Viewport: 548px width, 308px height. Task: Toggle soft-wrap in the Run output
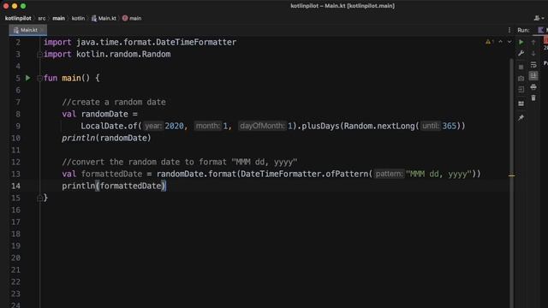coord(533,65)
